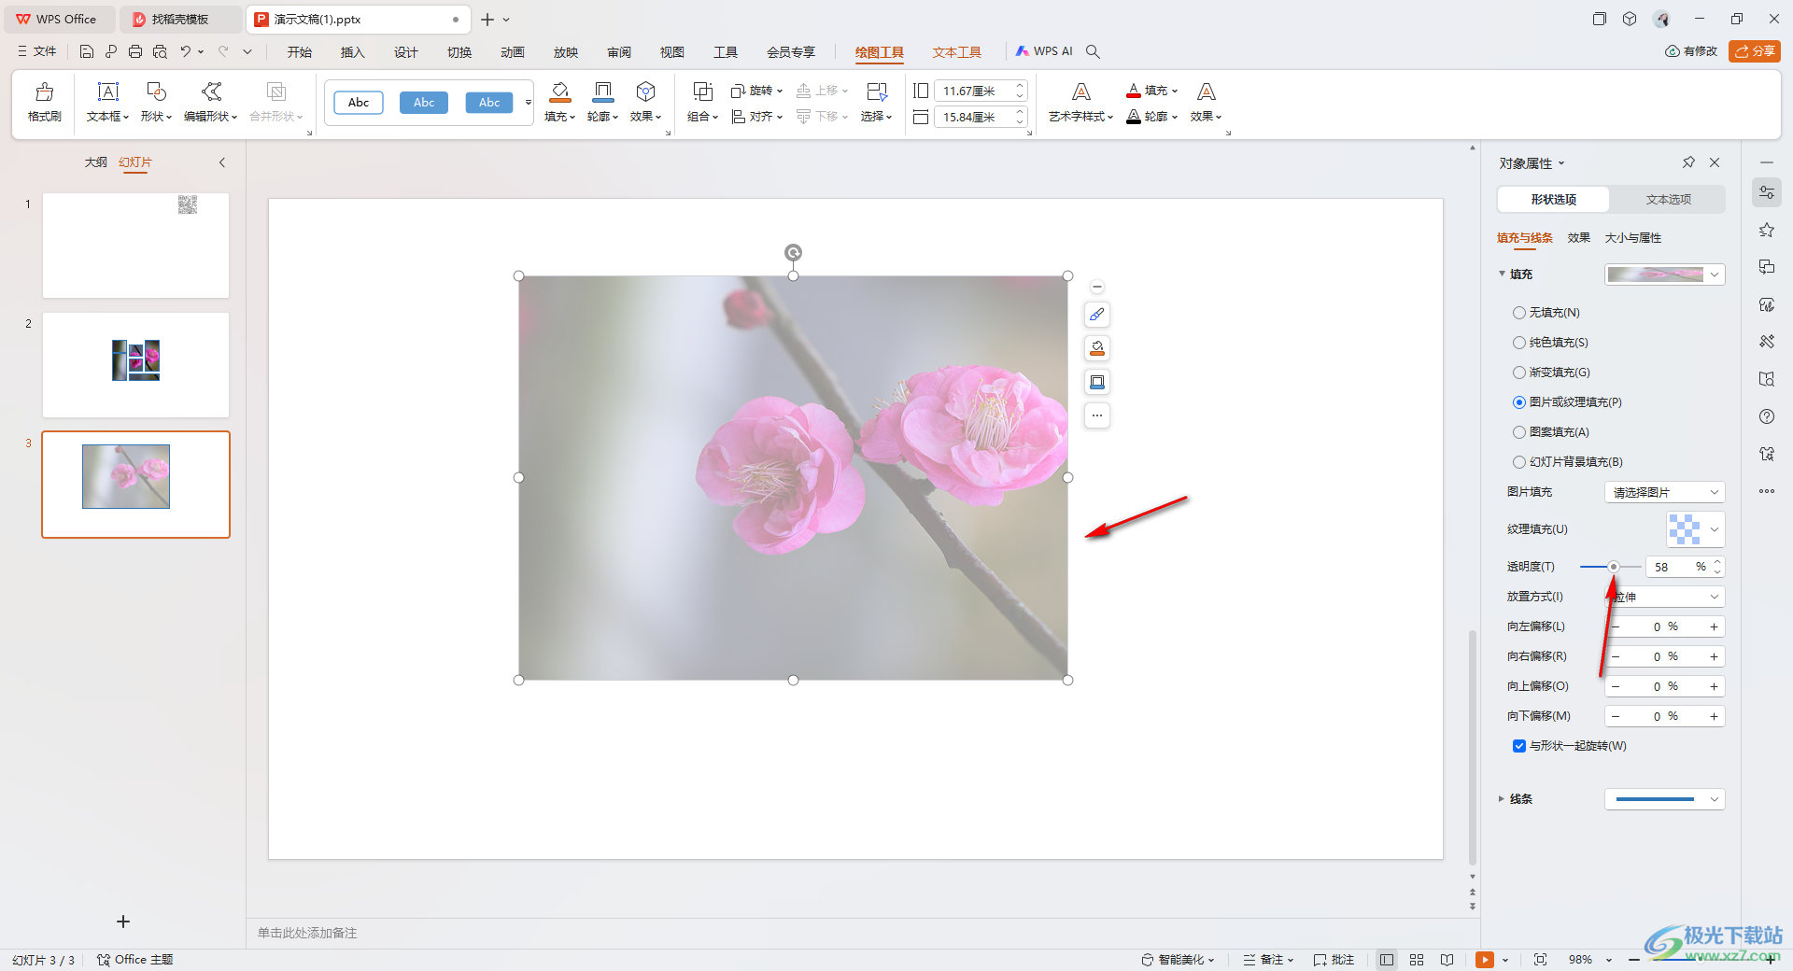Click the Print Preview icon in quick toolbar
The height and width of the screenshot is (971, 1793).
160,52
